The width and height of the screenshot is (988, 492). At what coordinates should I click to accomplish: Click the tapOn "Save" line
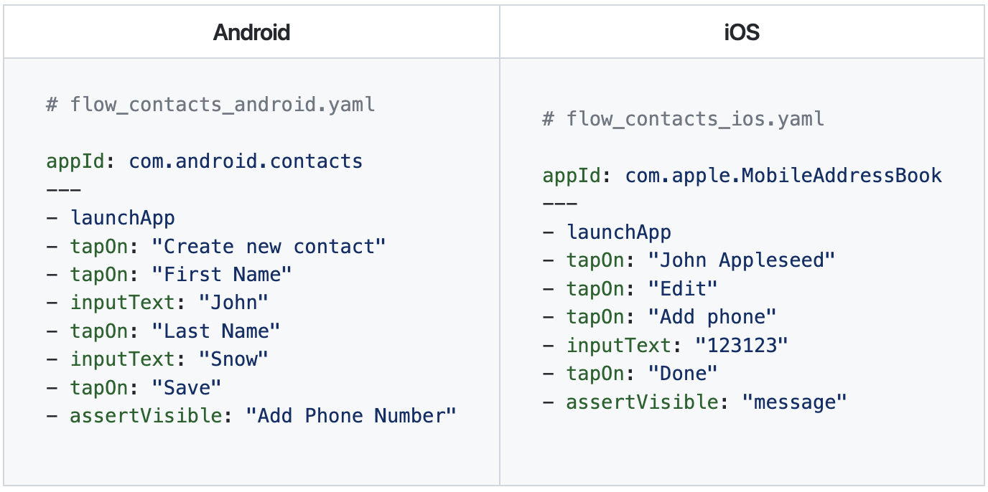coord(134,387)
